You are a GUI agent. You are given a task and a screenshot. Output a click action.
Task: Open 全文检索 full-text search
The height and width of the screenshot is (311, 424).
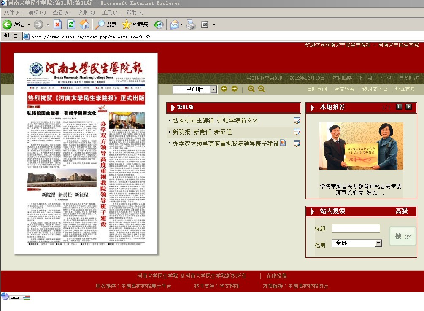tap(344, 89)
